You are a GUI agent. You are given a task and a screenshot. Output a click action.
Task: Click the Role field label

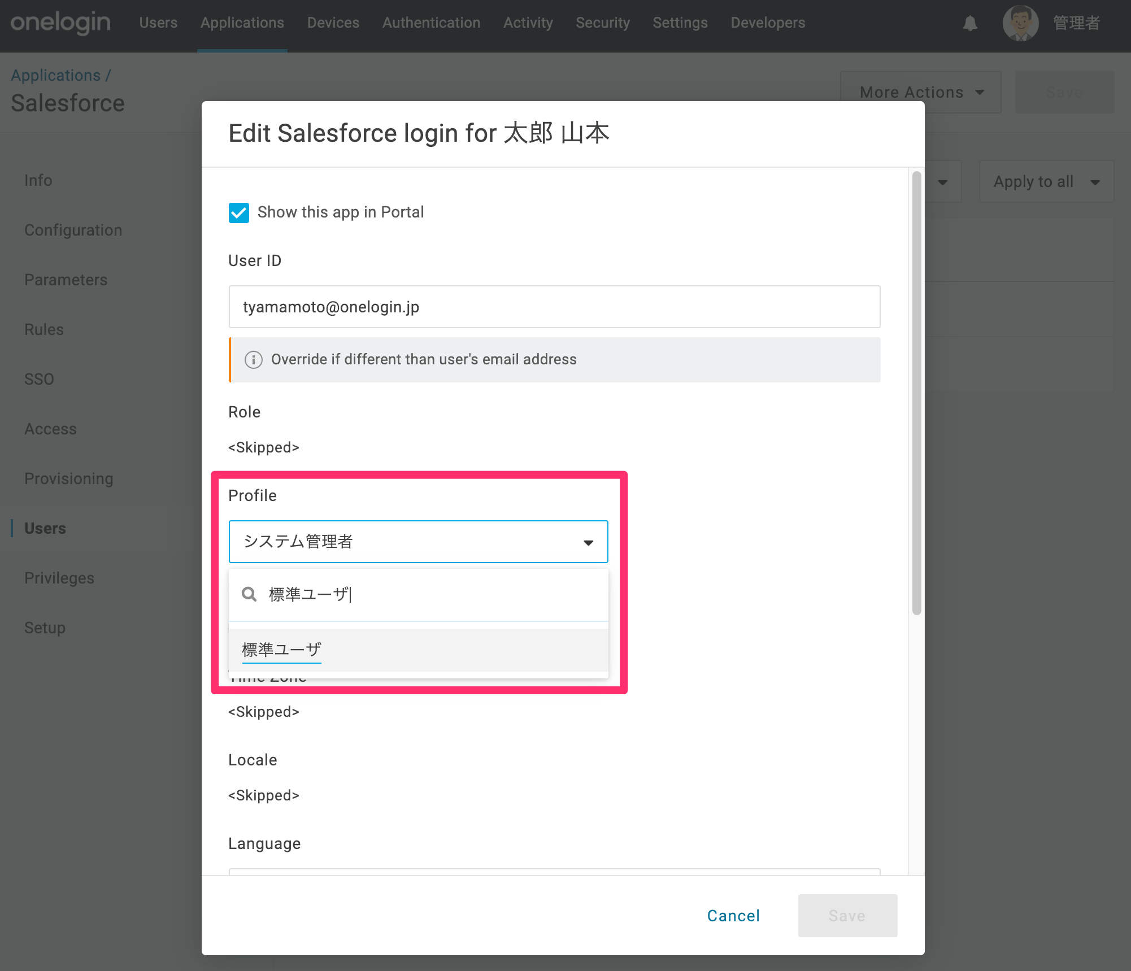(245, 412)
